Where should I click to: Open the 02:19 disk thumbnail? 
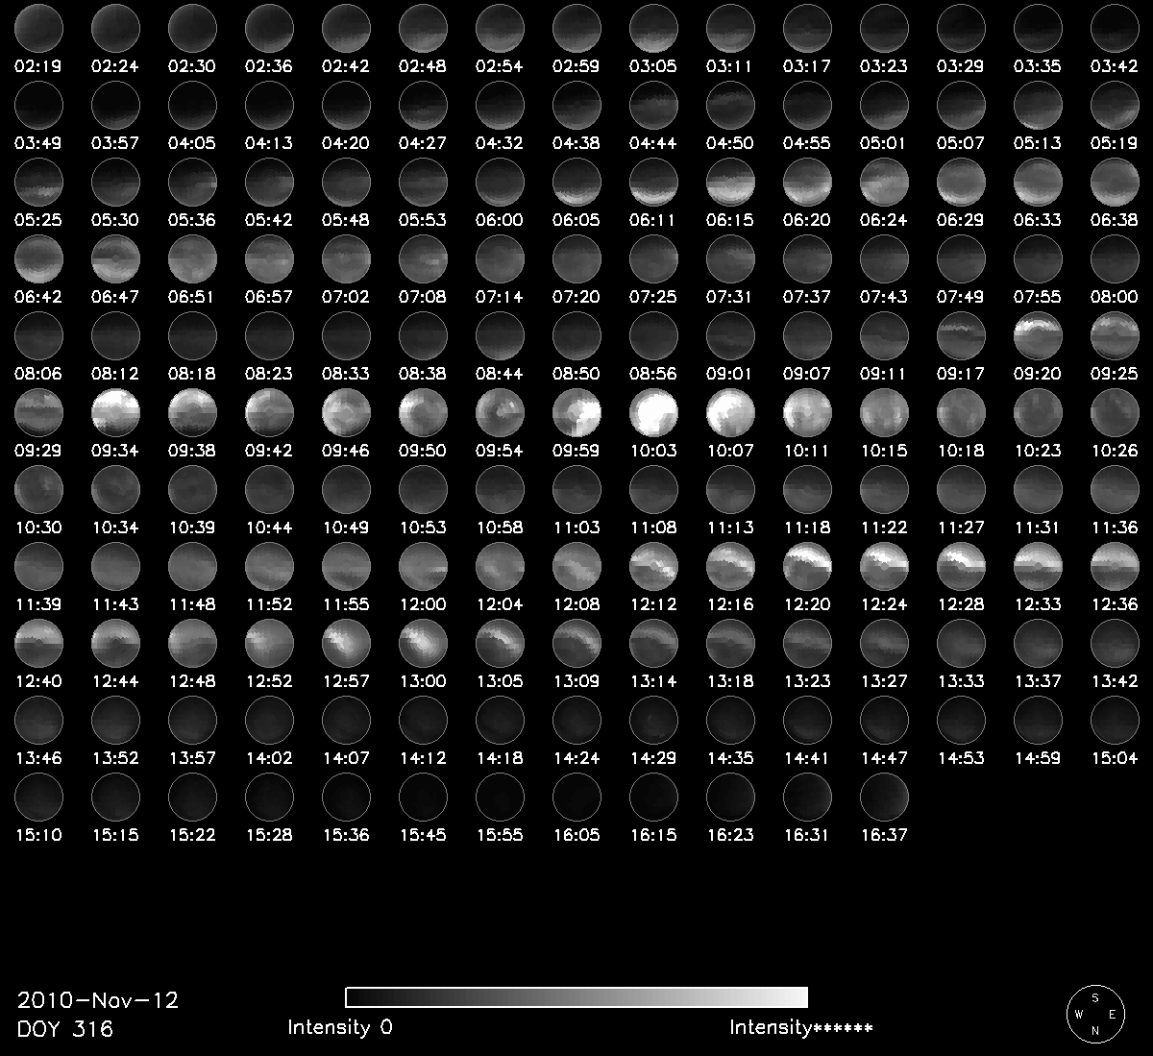tap(38, 28)
